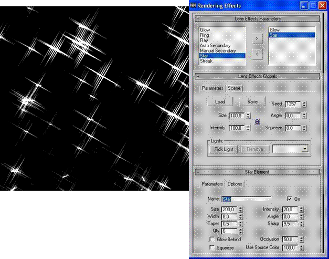329x259 pixels.
Task: Switch to the Scene tab
Action: coord(234,88)
